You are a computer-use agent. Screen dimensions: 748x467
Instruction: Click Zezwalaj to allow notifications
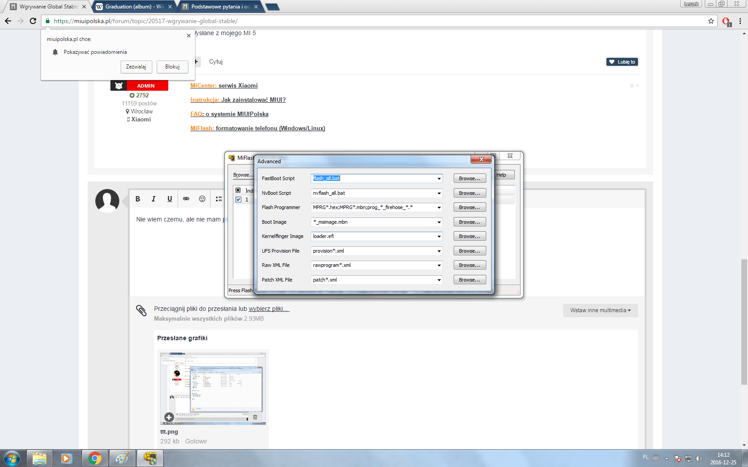click(x=136, y=67)
